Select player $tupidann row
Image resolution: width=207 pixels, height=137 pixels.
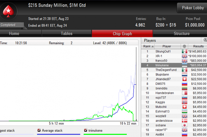pos(174,74)
